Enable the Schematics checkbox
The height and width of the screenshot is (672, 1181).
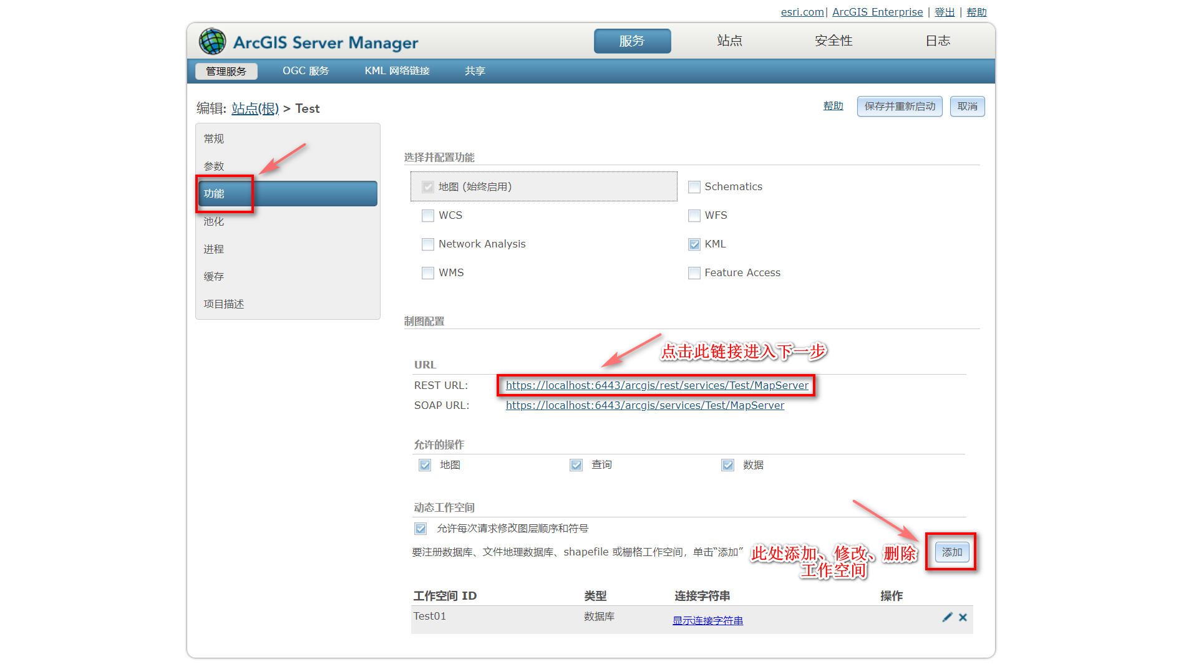click(x=694, y=187)
